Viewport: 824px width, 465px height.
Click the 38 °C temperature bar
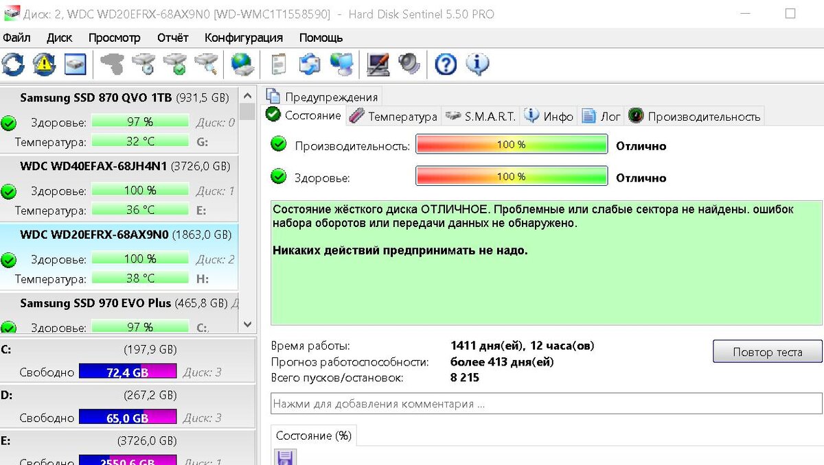coord(140,278)
